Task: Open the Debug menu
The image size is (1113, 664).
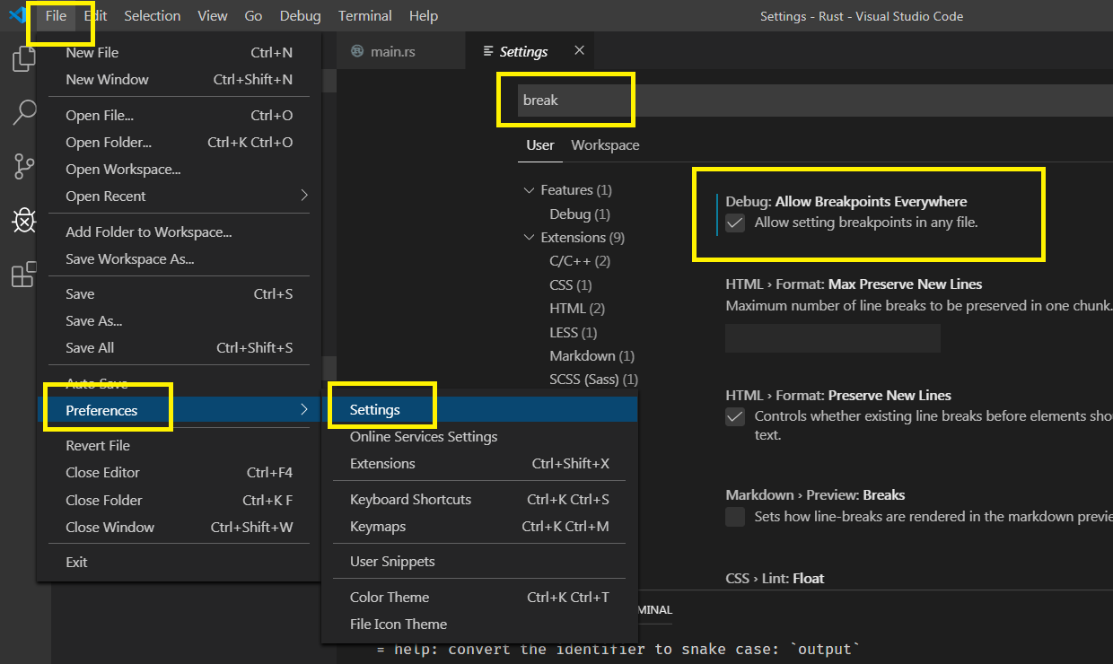Action: [x=300, y=15]
